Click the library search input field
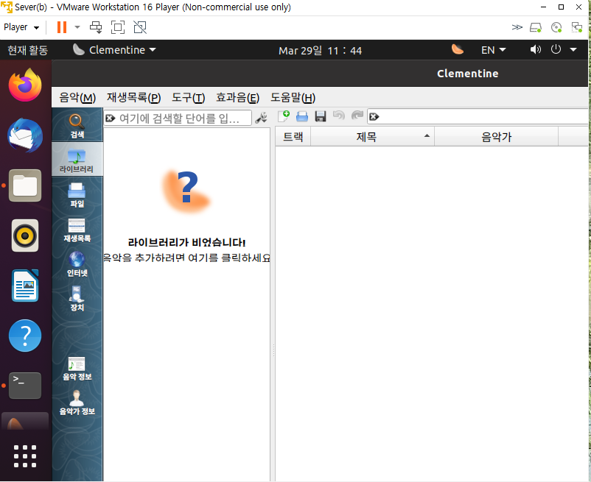Image resolution: width=591 pixels, height=482 pixels. (x=178, y=118)
